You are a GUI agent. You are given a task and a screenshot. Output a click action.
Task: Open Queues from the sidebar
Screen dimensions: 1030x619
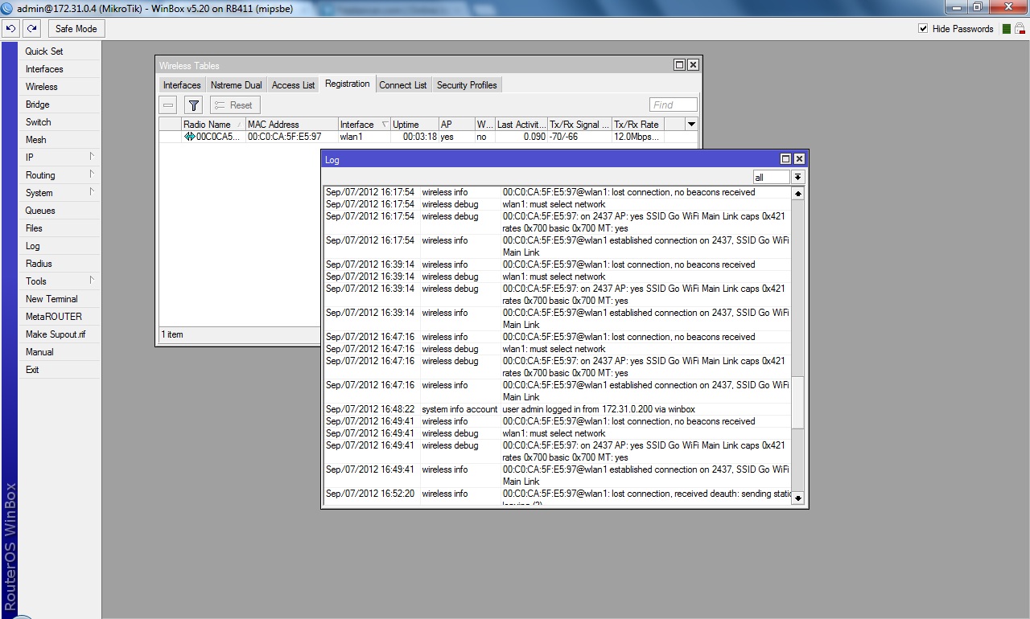pos(60,211)
